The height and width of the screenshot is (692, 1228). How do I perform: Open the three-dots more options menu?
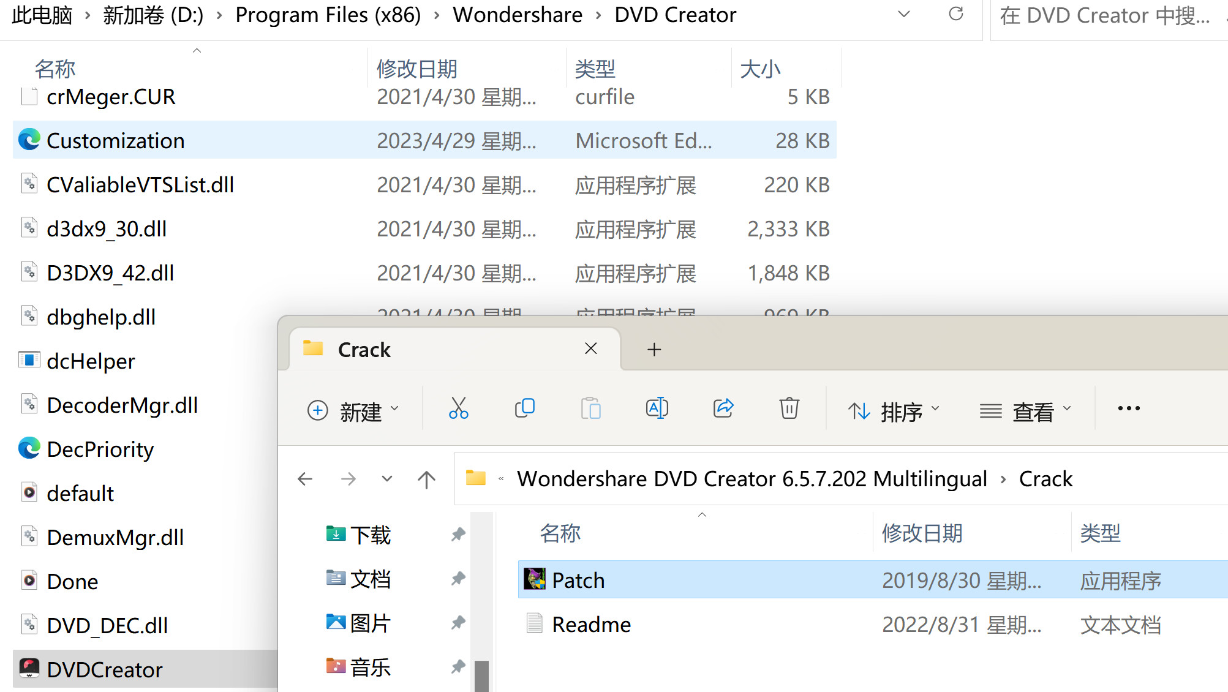coord(1129,408)
